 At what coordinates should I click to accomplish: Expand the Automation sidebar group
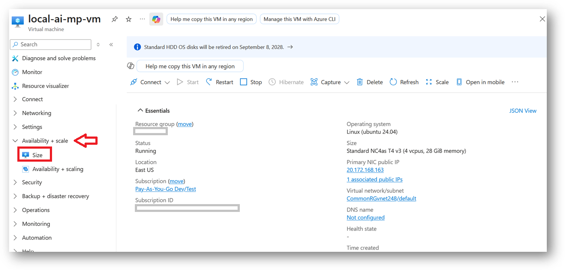click(15, 238)
